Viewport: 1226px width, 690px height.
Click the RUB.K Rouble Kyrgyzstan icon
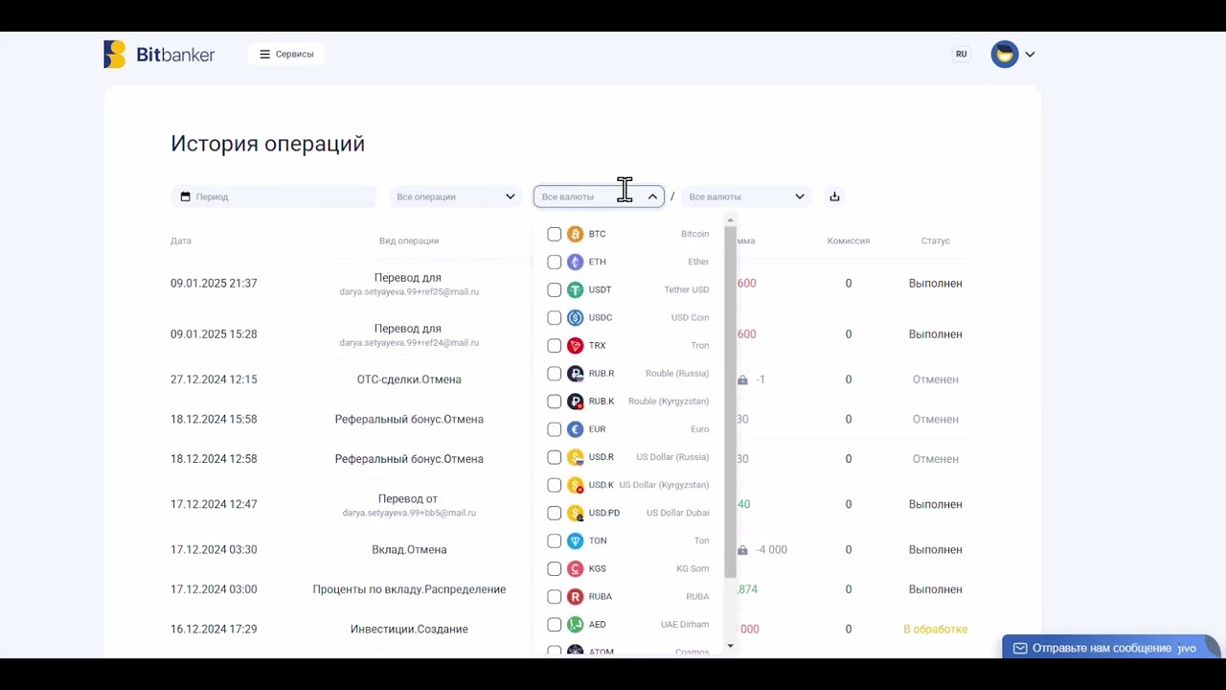[x=575, y=402]
